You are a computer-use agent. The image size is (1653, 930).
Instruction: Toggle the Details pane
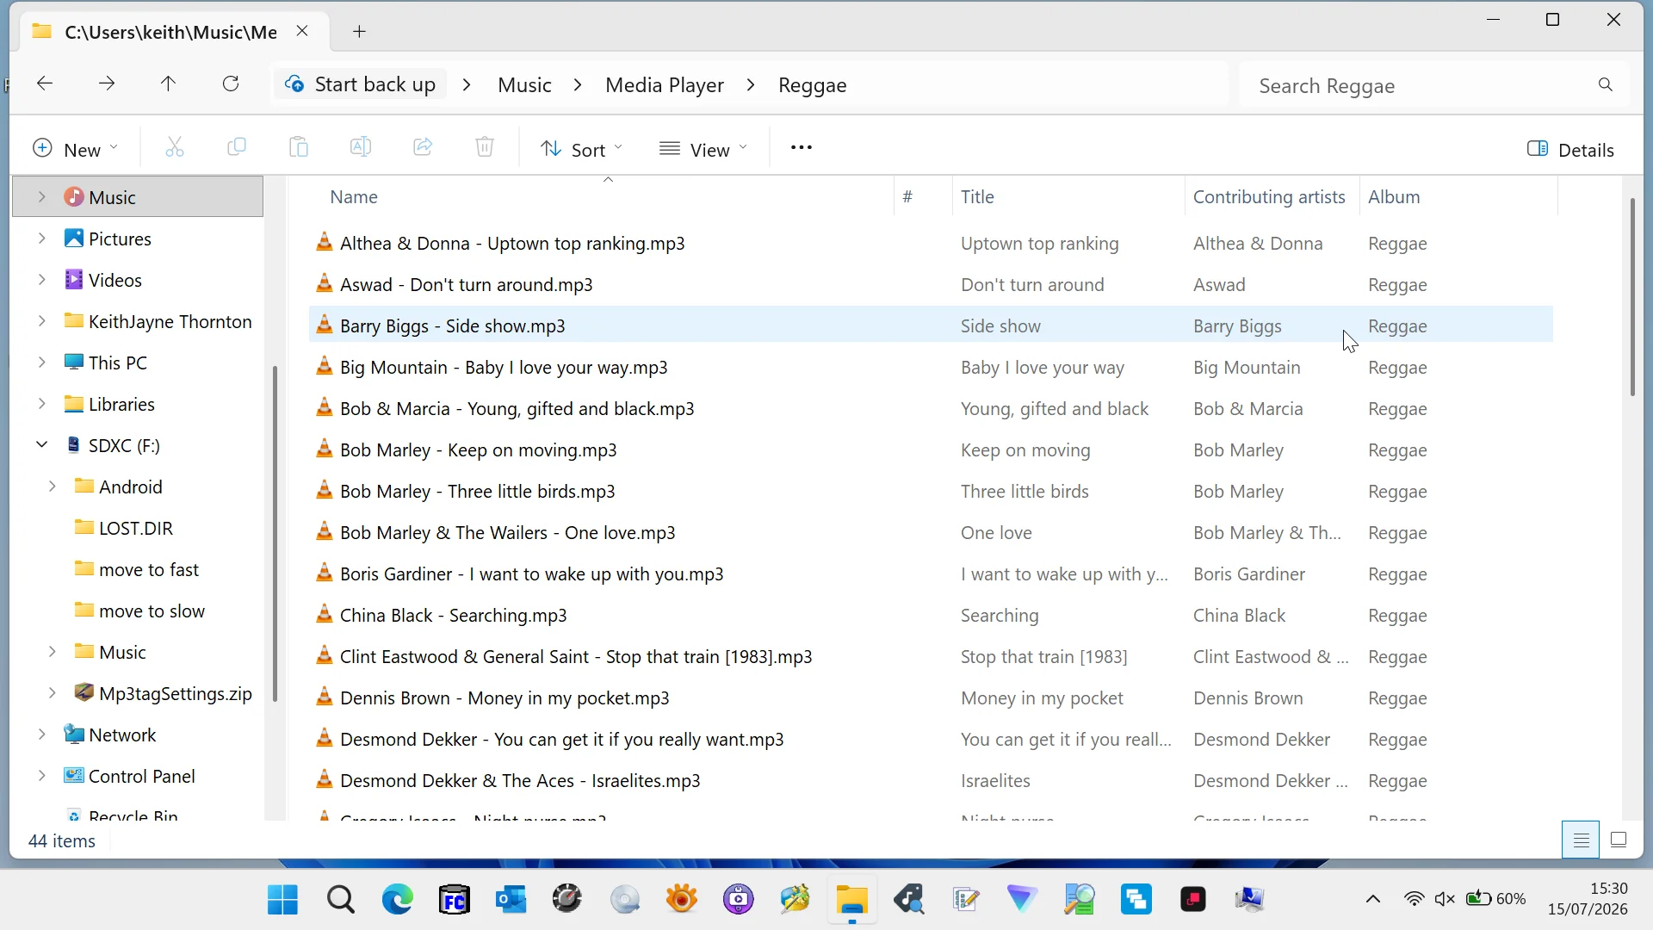point(1571,150)
